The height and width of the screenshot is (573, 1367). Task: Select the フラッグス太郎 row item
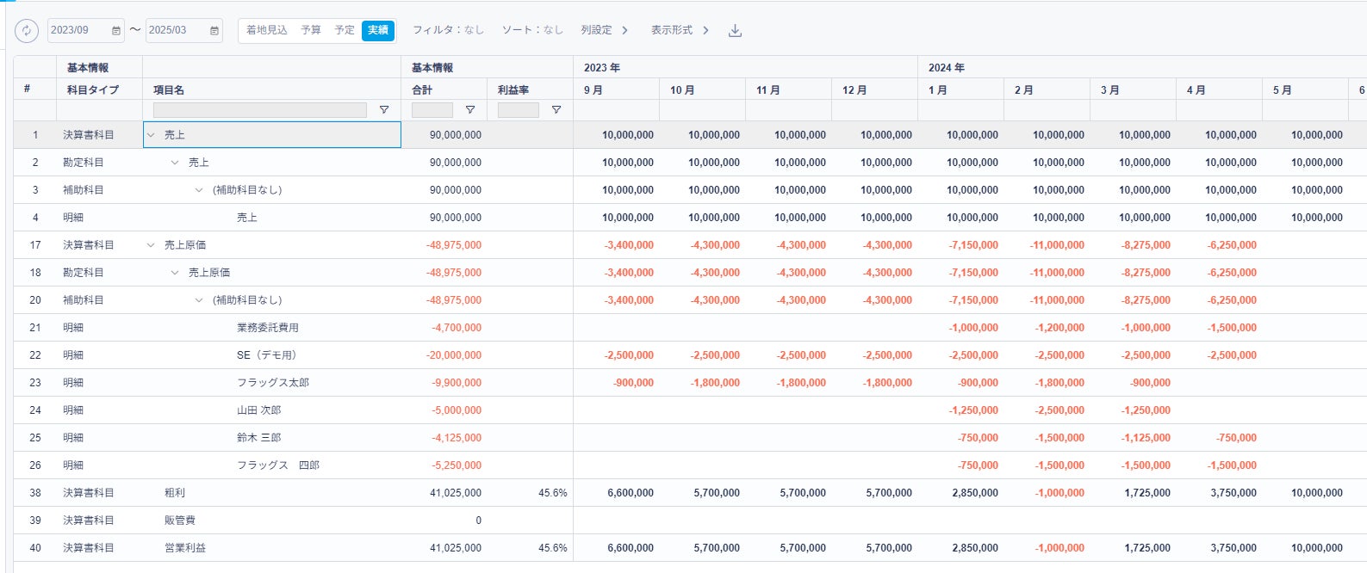click(273, 383)
